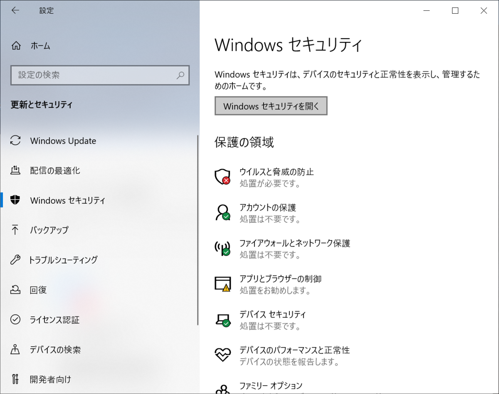Open アプリとブラウザーの制御 link
The width and height of the screenshot is (499, 394).
(280, 279)
